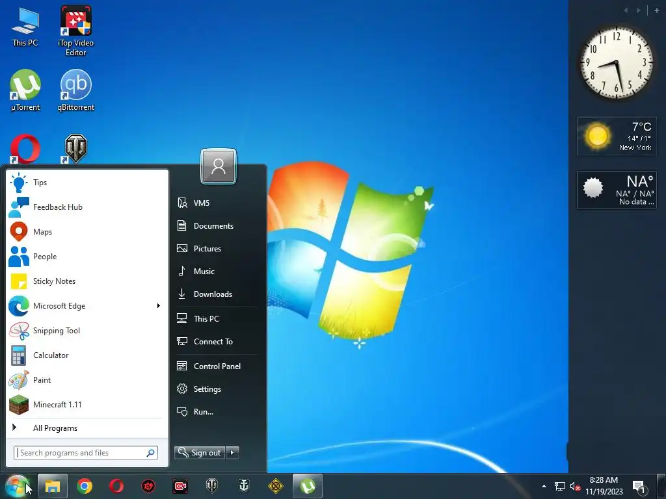Select qBittorrent desktop shortcut
The width and height of the screenshot is (666, 499).
(76, 90)
